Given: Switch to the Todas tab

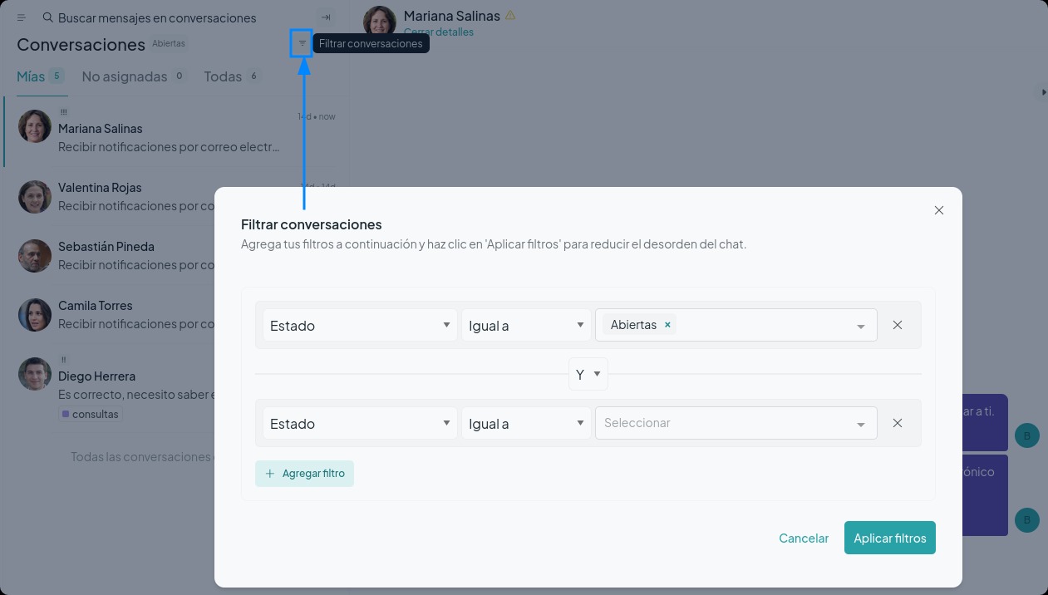Looking at the screenshot, I should (223, 76).
